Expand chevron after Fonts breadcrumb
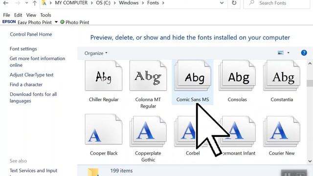313x176 pixels. click(x=163, y=3)
